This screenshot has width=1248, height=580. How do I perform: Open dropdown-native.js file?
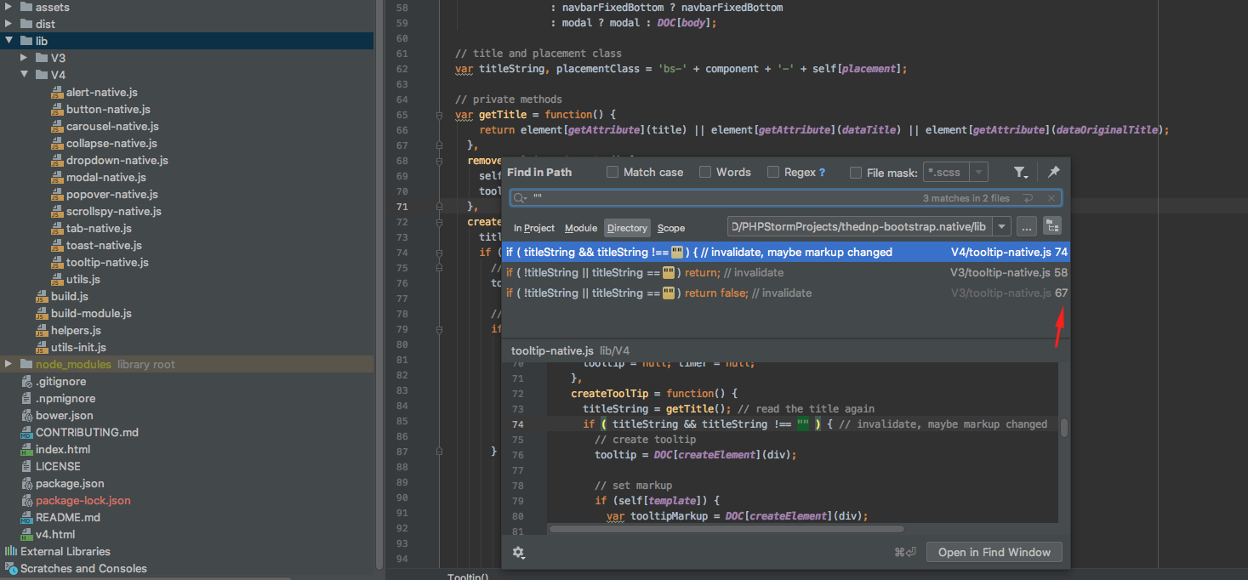pos(117,160)
